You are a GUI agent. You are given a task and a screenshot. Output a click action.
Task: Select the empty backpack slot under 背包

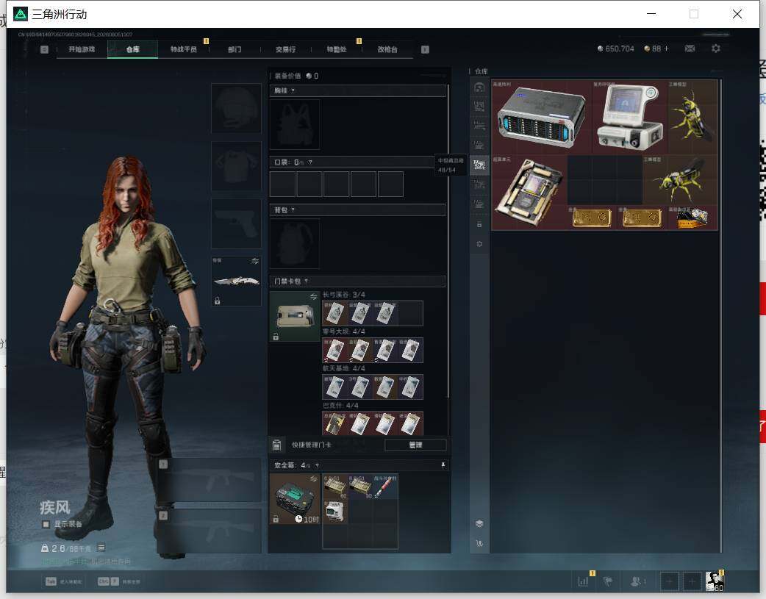click(295, 243)
